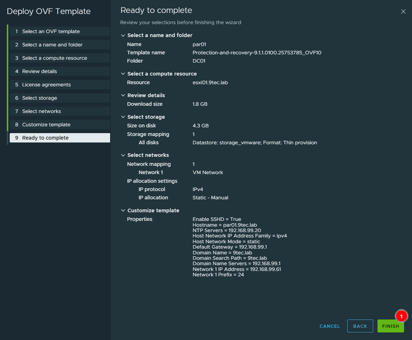Click the IP allocation settings label
Screen dimensions: 412x340
[x=152, y=181]
